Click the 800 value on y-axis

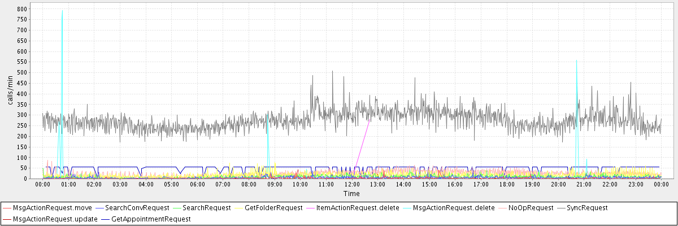pyautogui.click(x=23, y=9)
